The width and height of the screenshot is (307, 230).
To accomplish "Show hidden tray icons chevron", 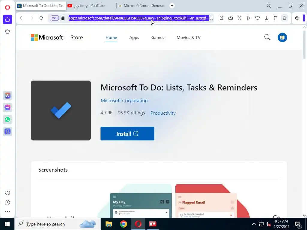I will click(x=254, y=224).
